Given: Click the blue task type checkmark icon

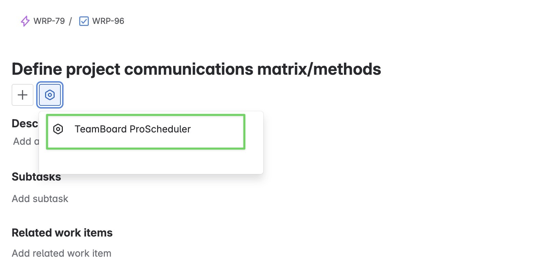Looking at the screenshot, I should coord(84,21).
